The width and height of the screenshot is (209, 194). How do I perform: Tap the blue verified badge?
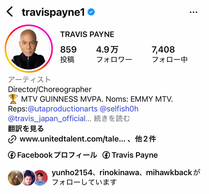click(x=91, y=12)
